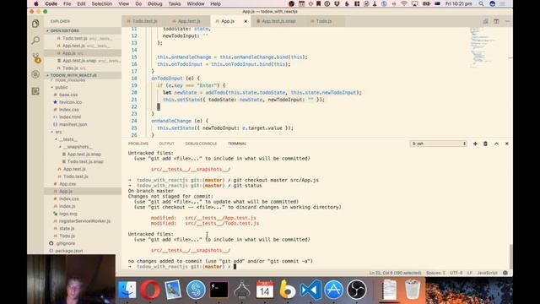
Task: Open the Selection menu
Action: [102, 3]
